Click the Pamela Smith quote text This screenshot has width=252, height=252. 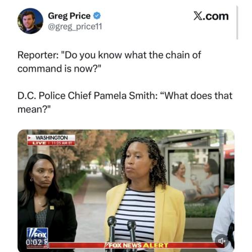[125, 102]
